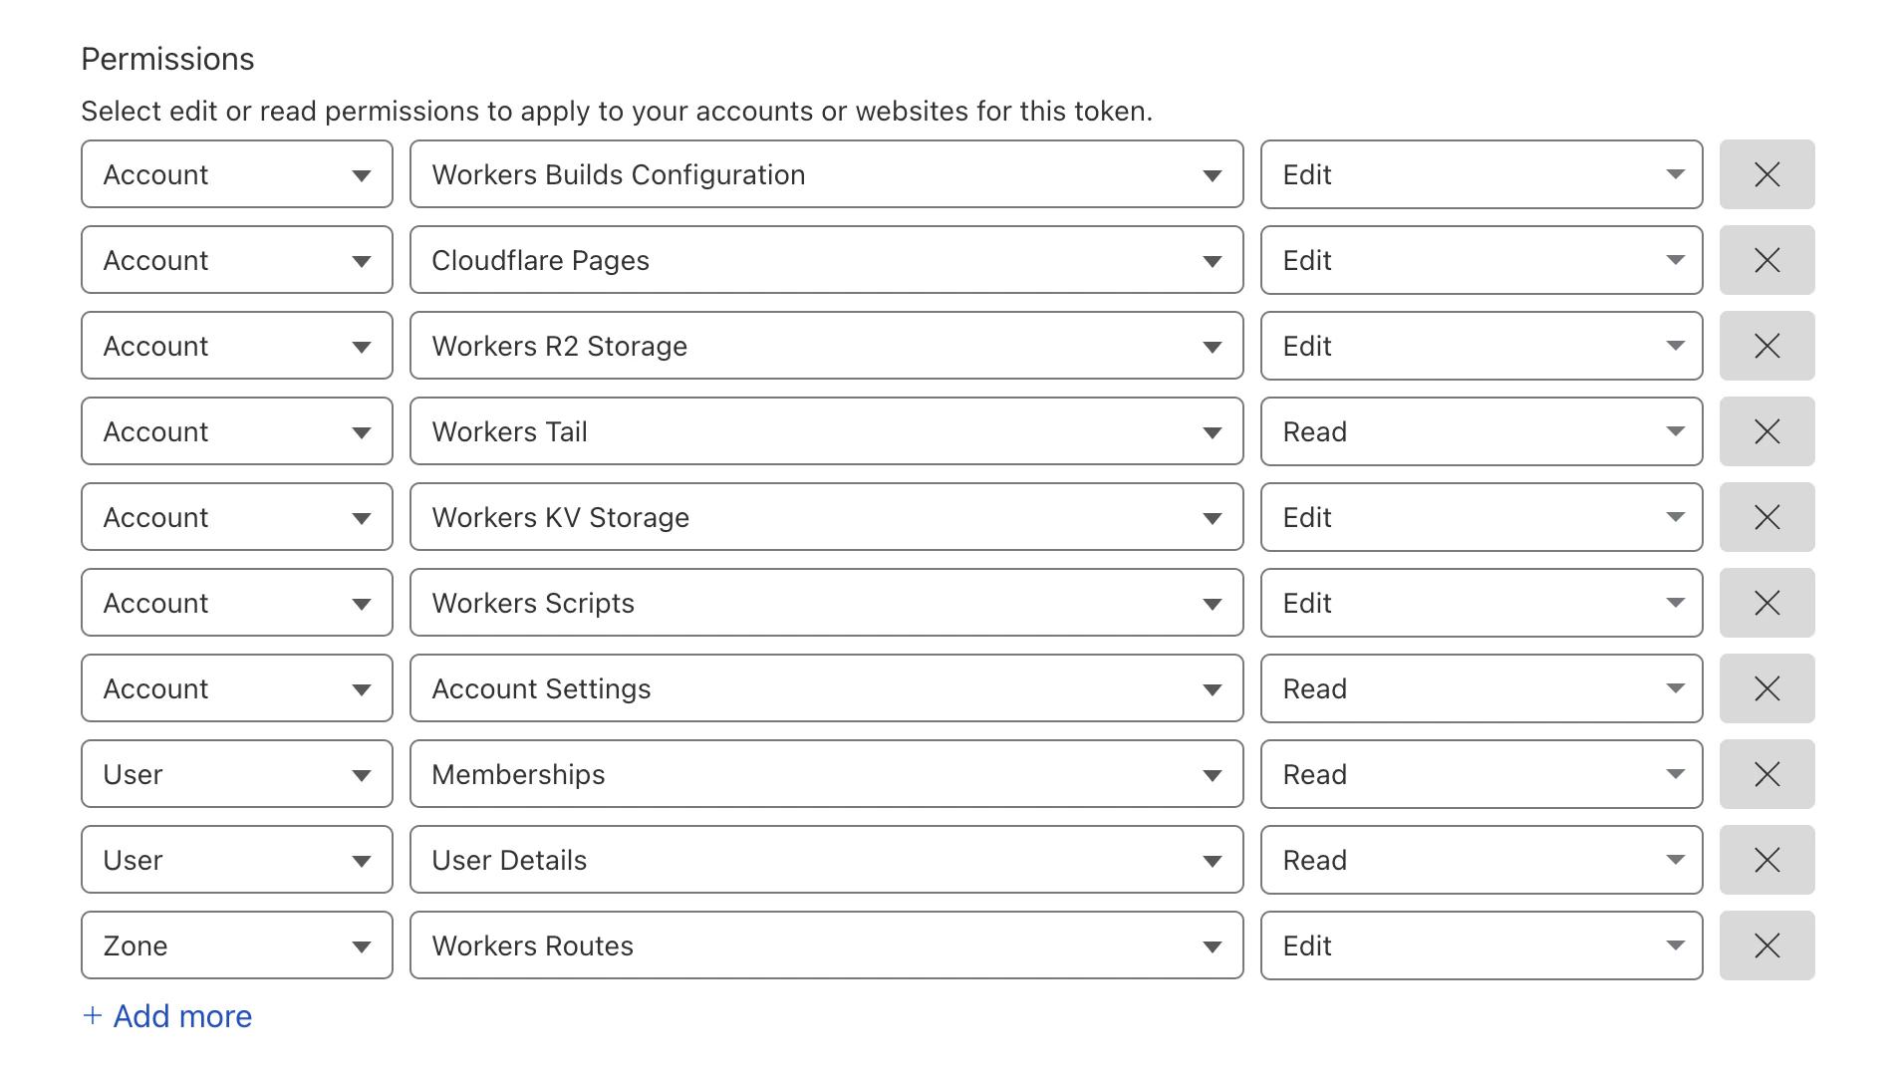1897x1078 pixels.
Task: Open the Cloudflare Pages permission dropdown
Action: coord(826,260)
